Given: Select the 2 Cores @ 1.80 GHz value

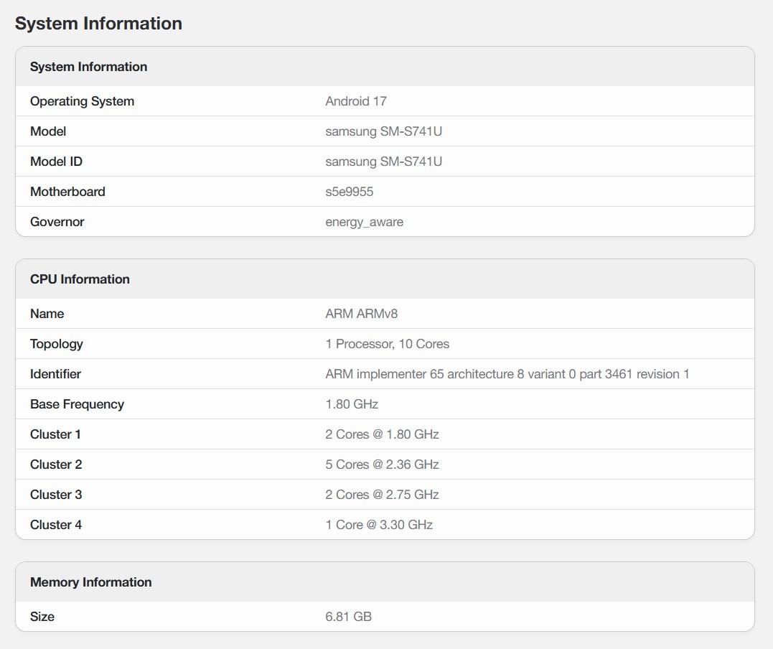Looking at the screenshot, I should [382, 434].
